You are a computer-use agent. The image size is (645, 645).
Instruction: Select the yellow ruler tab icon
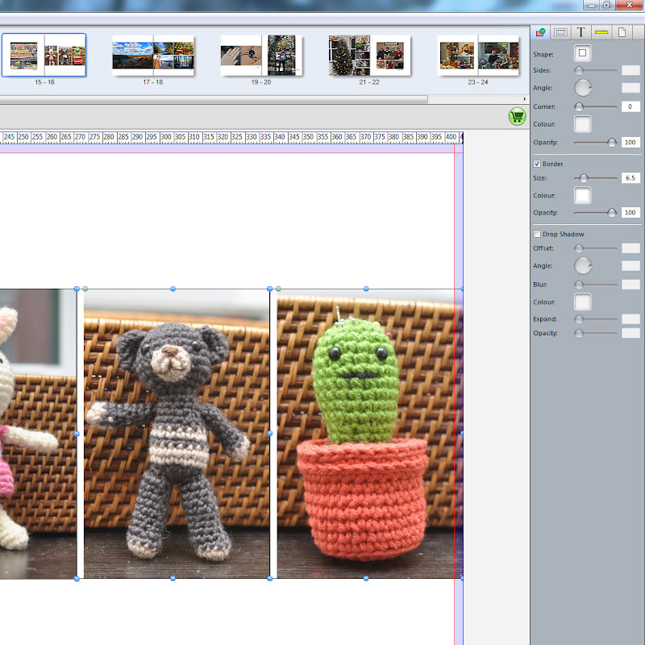point(601,32)
